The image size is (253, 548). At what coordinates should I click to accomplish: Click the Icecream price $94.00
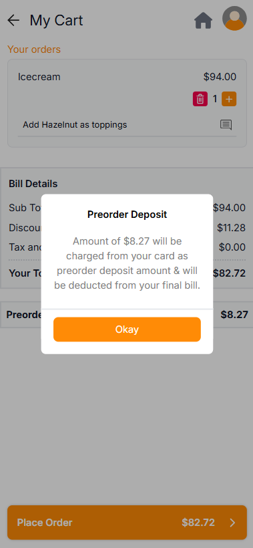[220, 77]
